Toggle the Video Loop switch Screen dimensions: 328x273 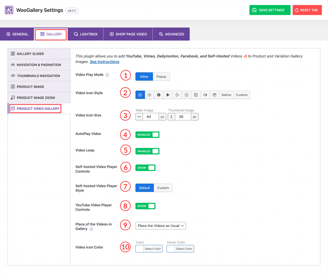147,151
